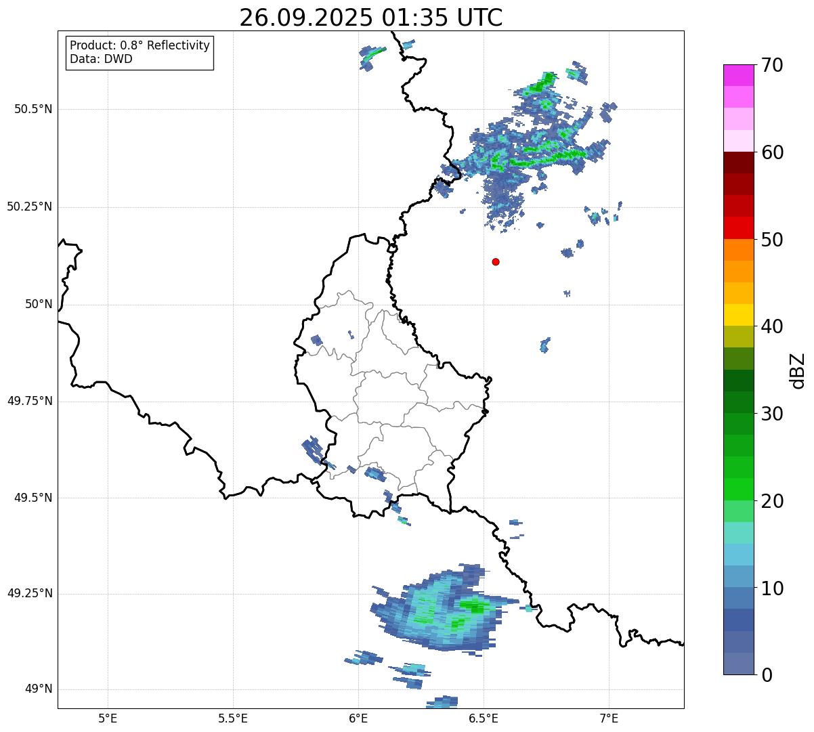Click the 'Product: 0.8° Reflectivity' label
This screenshot has width=814, height=732.
click(x=140, y=45)
